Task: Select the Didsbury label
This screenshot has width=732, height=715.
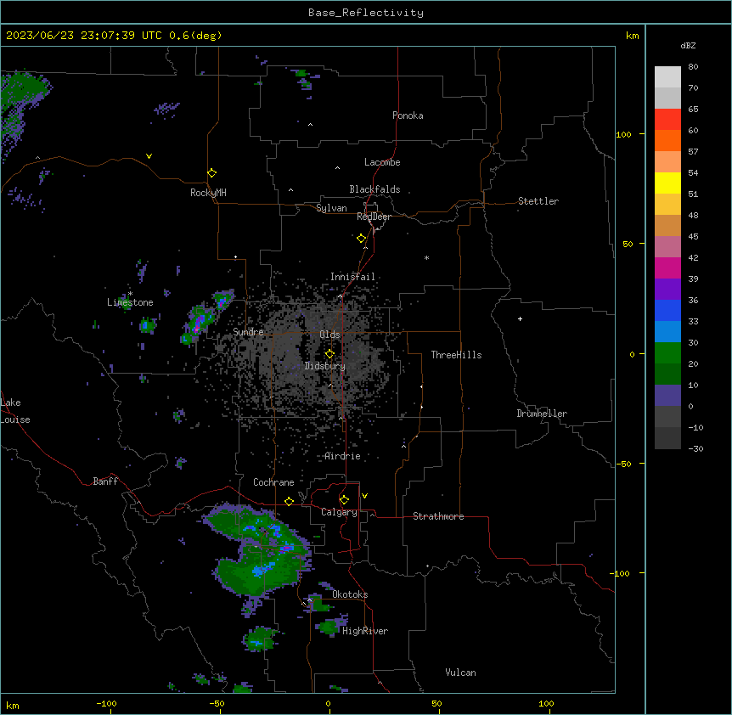Action: point(325,366)
